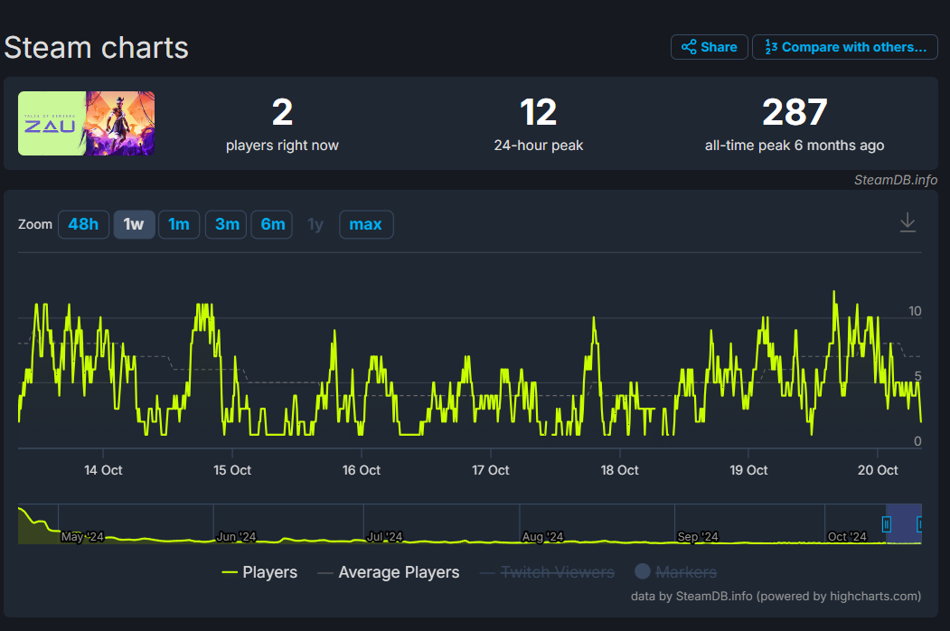
Task: Click the all-time peak value 287
Action: [795, 113]
